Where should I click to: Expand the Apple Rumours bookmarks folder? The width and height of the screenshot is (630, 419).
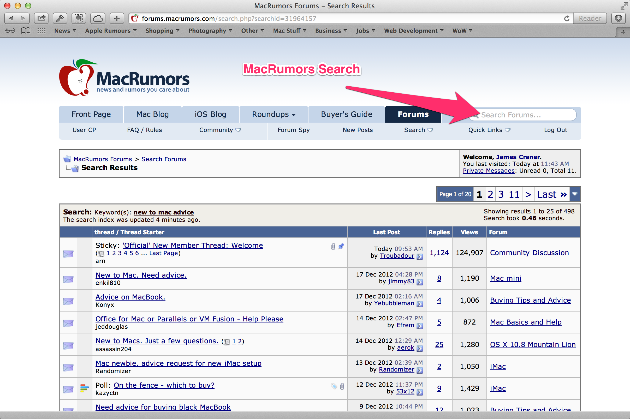111,31
